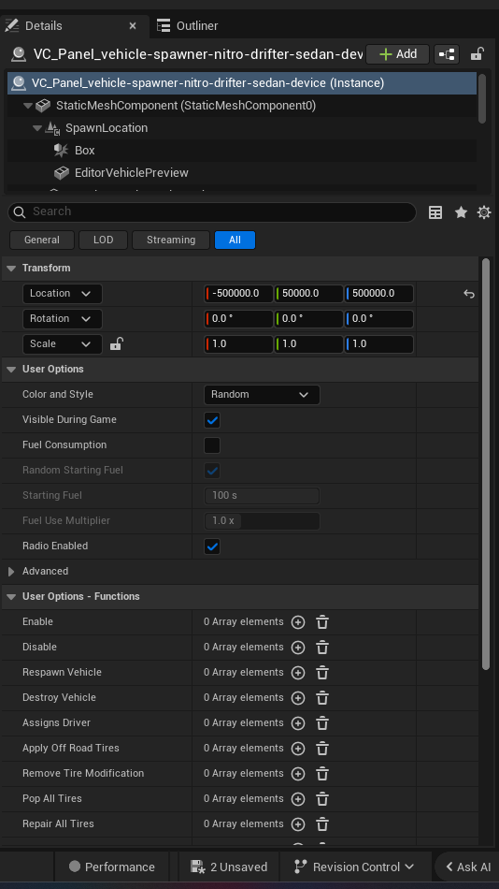This screenshot has height=889, width=499.
Task: Add element to Apply Off Road Tires
Action: click(298, 749)
